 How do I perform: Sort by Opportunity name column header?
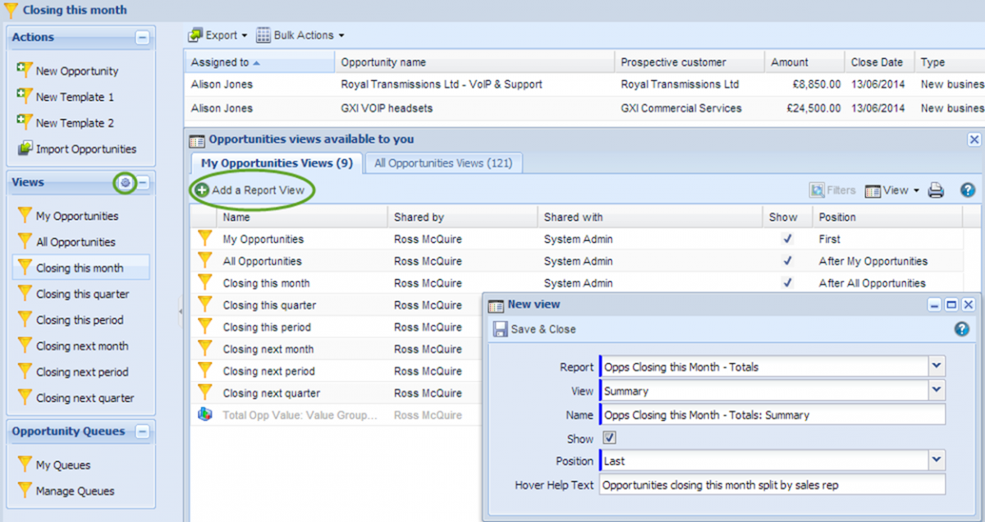[x=474, y=62]
